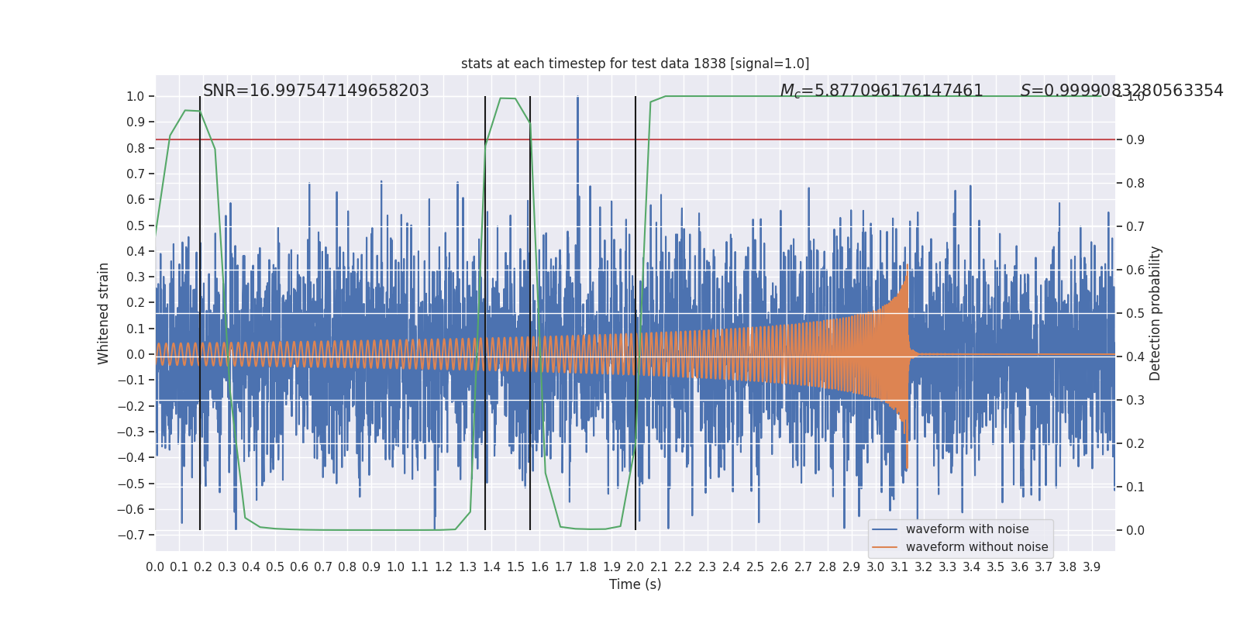Click the 'Time (s)' x-axis label
The image size is (1240, 620).
(x=635, y=584)
